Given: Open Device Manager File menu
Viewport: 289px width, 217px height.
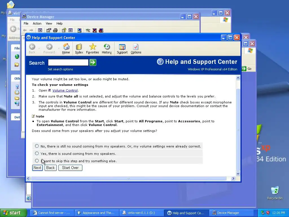Looking at the screenshot, I should (x=26, y=23).
